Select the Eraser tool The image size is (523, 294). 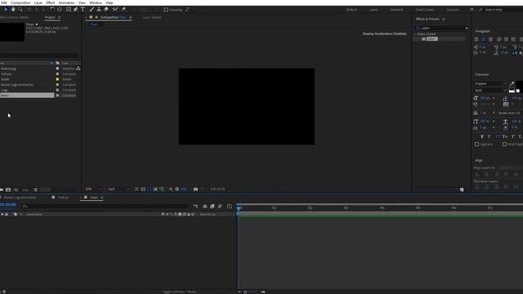[106, 10]
